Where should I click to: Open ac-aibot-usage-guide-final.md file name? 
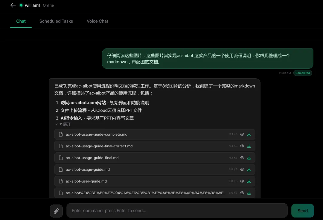click(x=92, y=158)
